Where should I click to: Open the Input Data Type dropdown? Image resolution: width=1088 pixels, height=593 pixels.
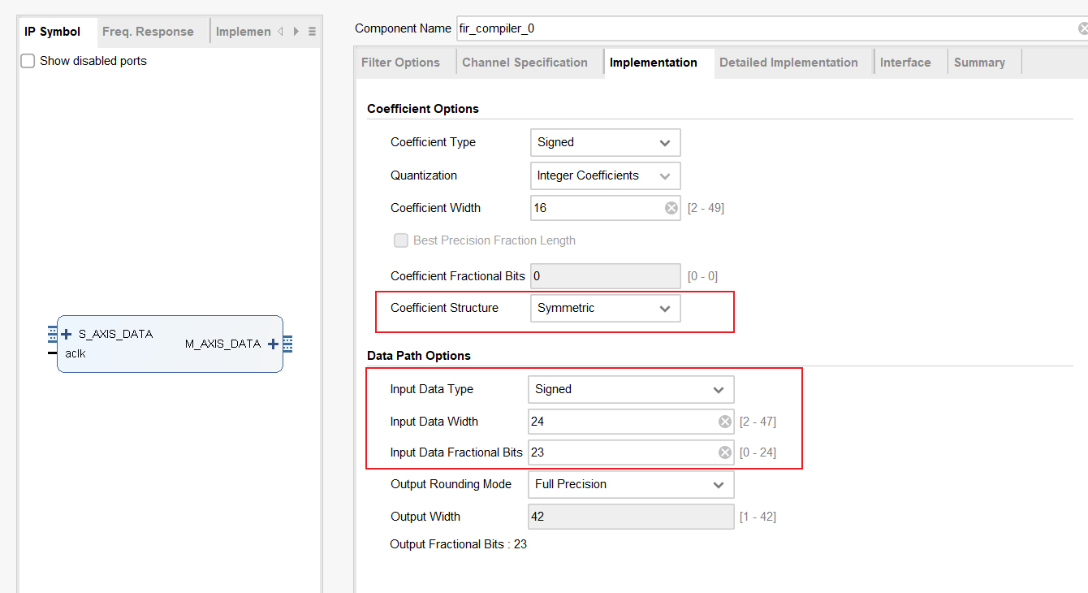[x=631, y=389]
